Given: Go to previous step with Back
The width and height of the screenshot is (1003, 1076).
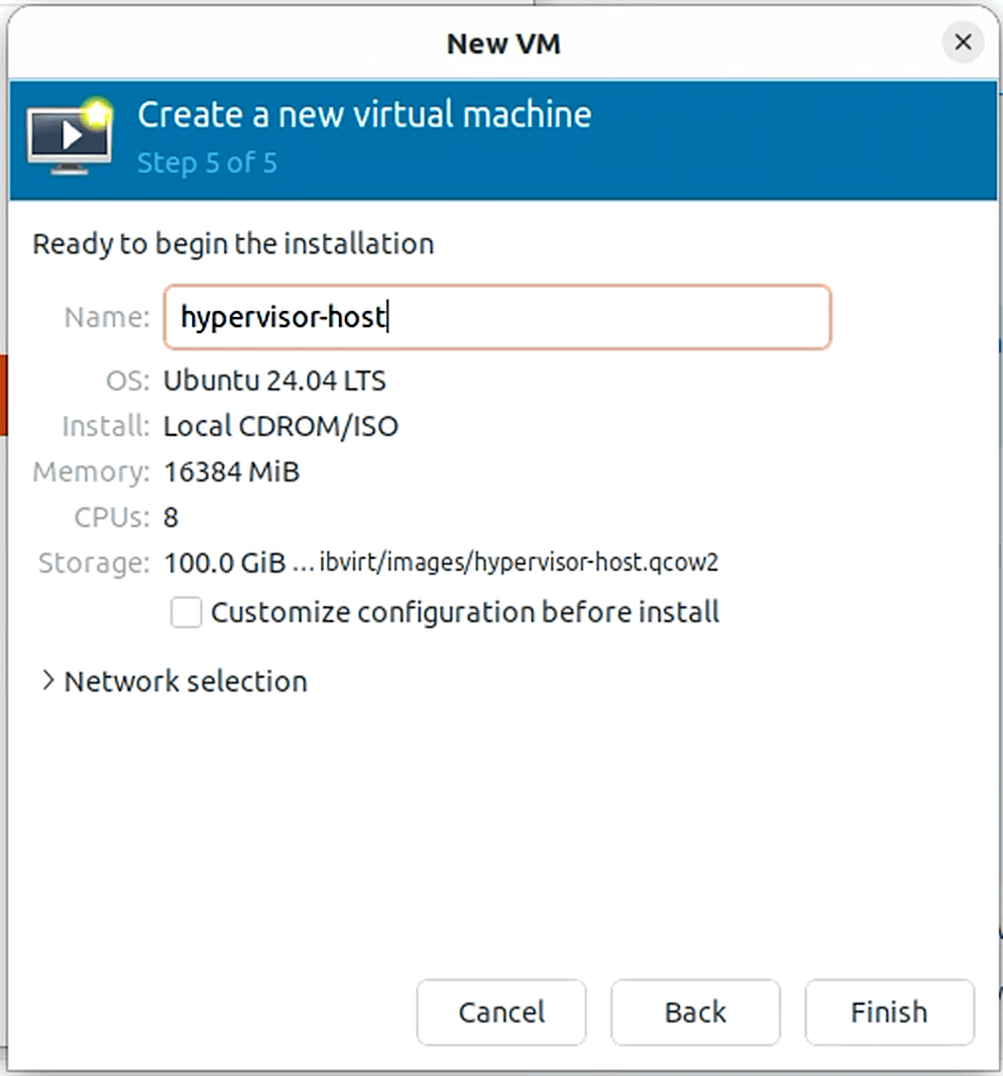Looking at the screenshot, I should pyautogui.click(x=695, y=1012).
